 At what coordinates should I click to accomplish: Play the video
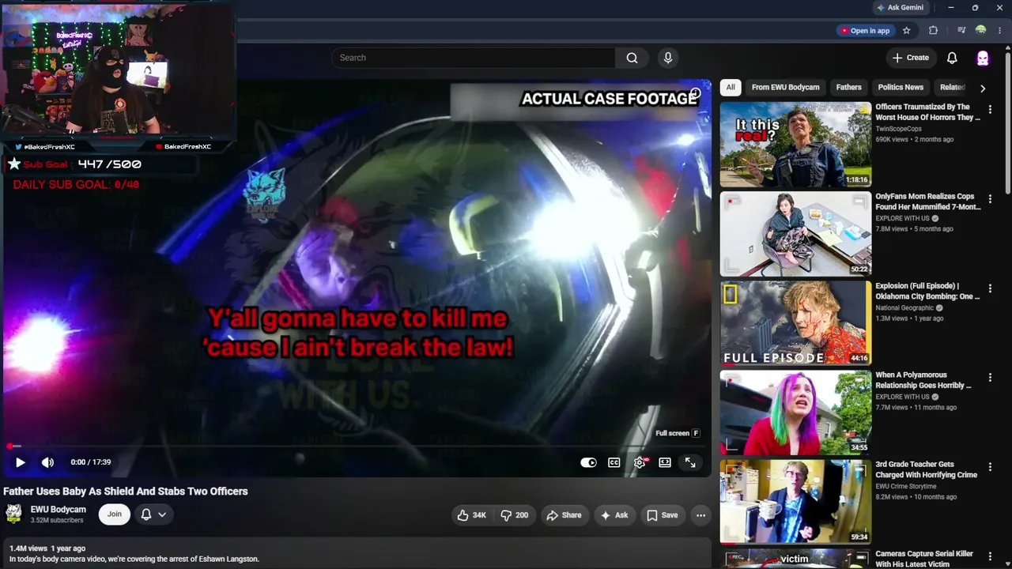21,462
